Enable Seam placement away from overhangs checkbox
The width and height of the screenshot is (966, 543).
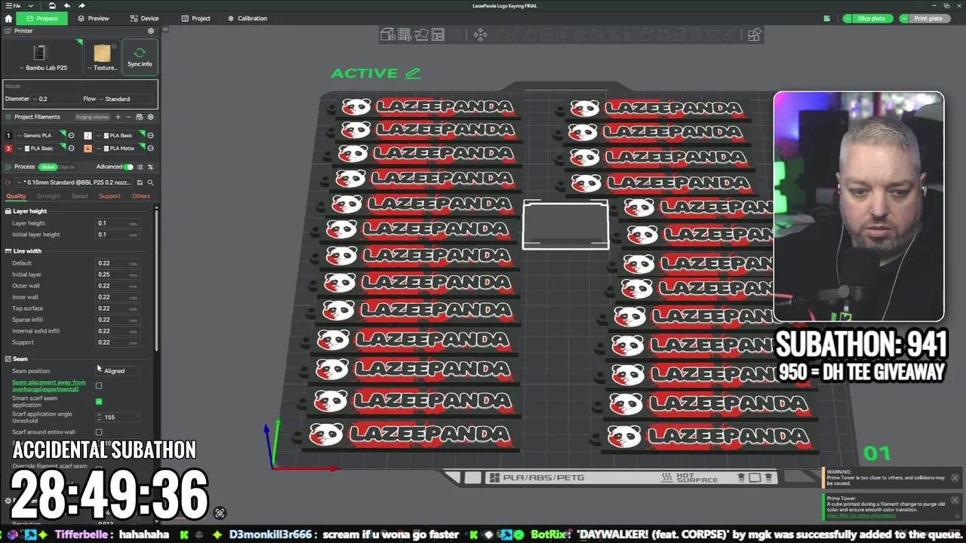(99, 386)
